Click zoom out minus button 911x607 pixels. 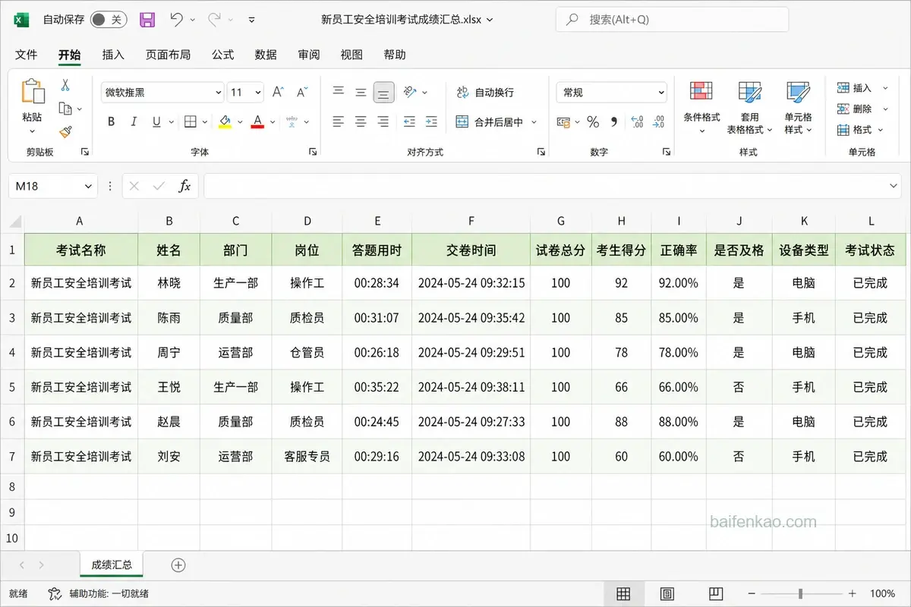tap(751, 593)
